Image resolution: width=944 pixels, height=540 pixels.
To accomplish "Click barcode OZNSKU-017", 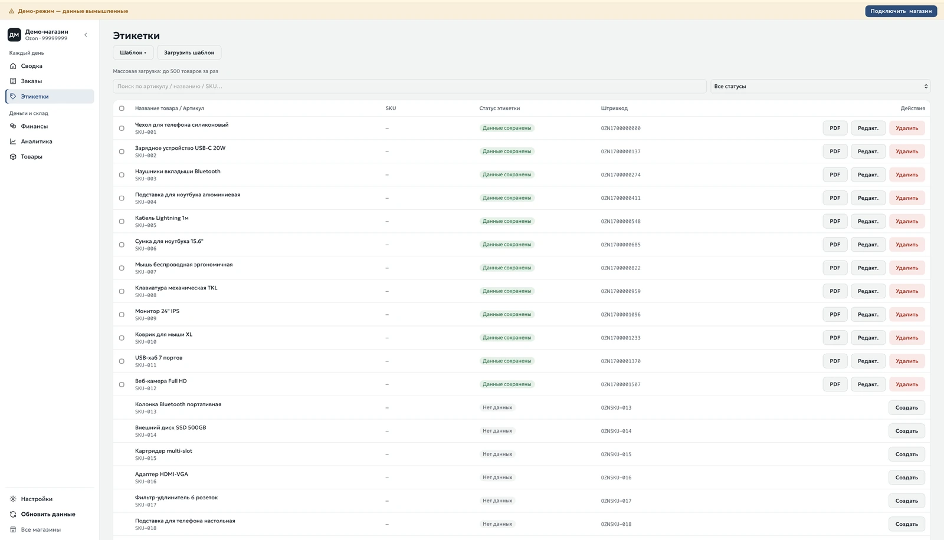I will tap(616, 501).
